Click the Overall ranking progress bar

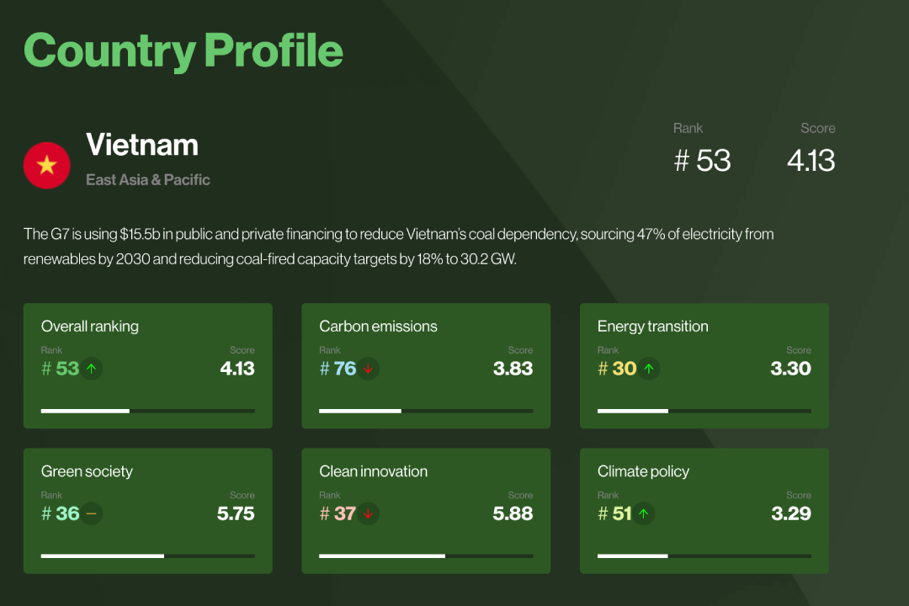click(x=148, y=411)
